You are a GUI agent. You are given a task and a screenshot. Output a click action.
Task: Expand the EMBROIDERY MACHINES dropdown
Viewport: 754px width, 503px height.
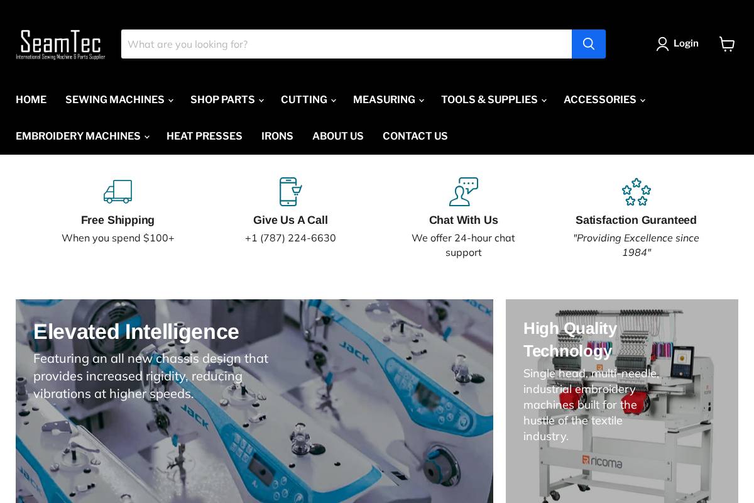click(78, 136)
